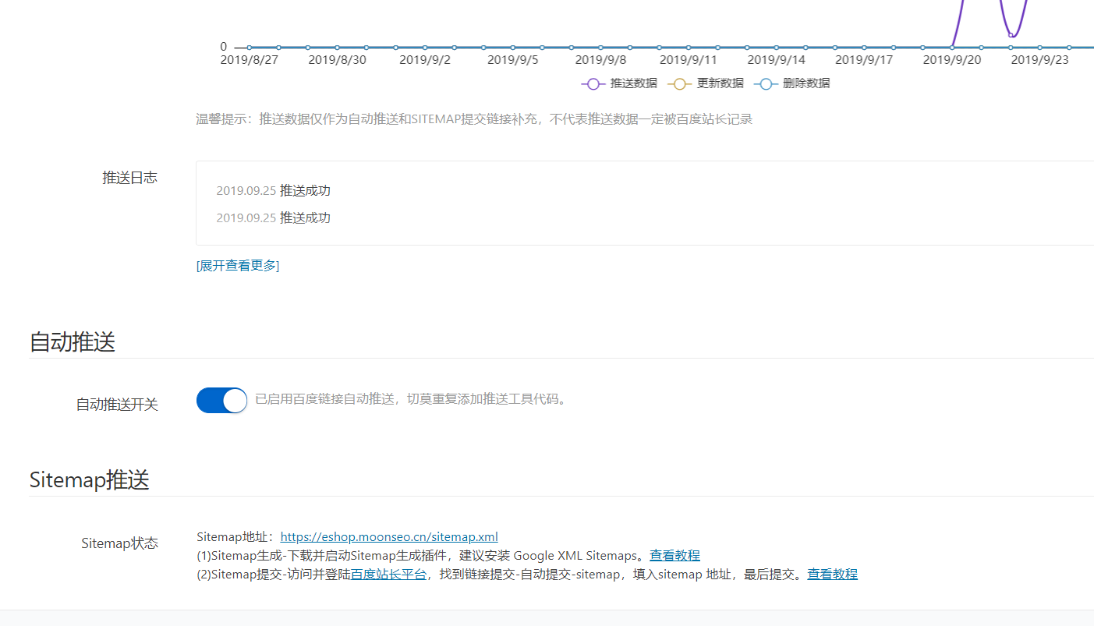Select the 2019/9/8 axis date label
Screen dimensions: 1094x626
[x=601, y=60]
